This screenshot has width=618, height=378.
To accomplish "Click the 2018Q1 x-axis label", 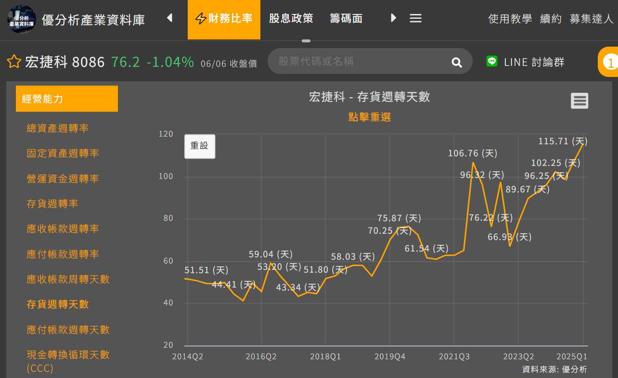I will tap(325, 357).
